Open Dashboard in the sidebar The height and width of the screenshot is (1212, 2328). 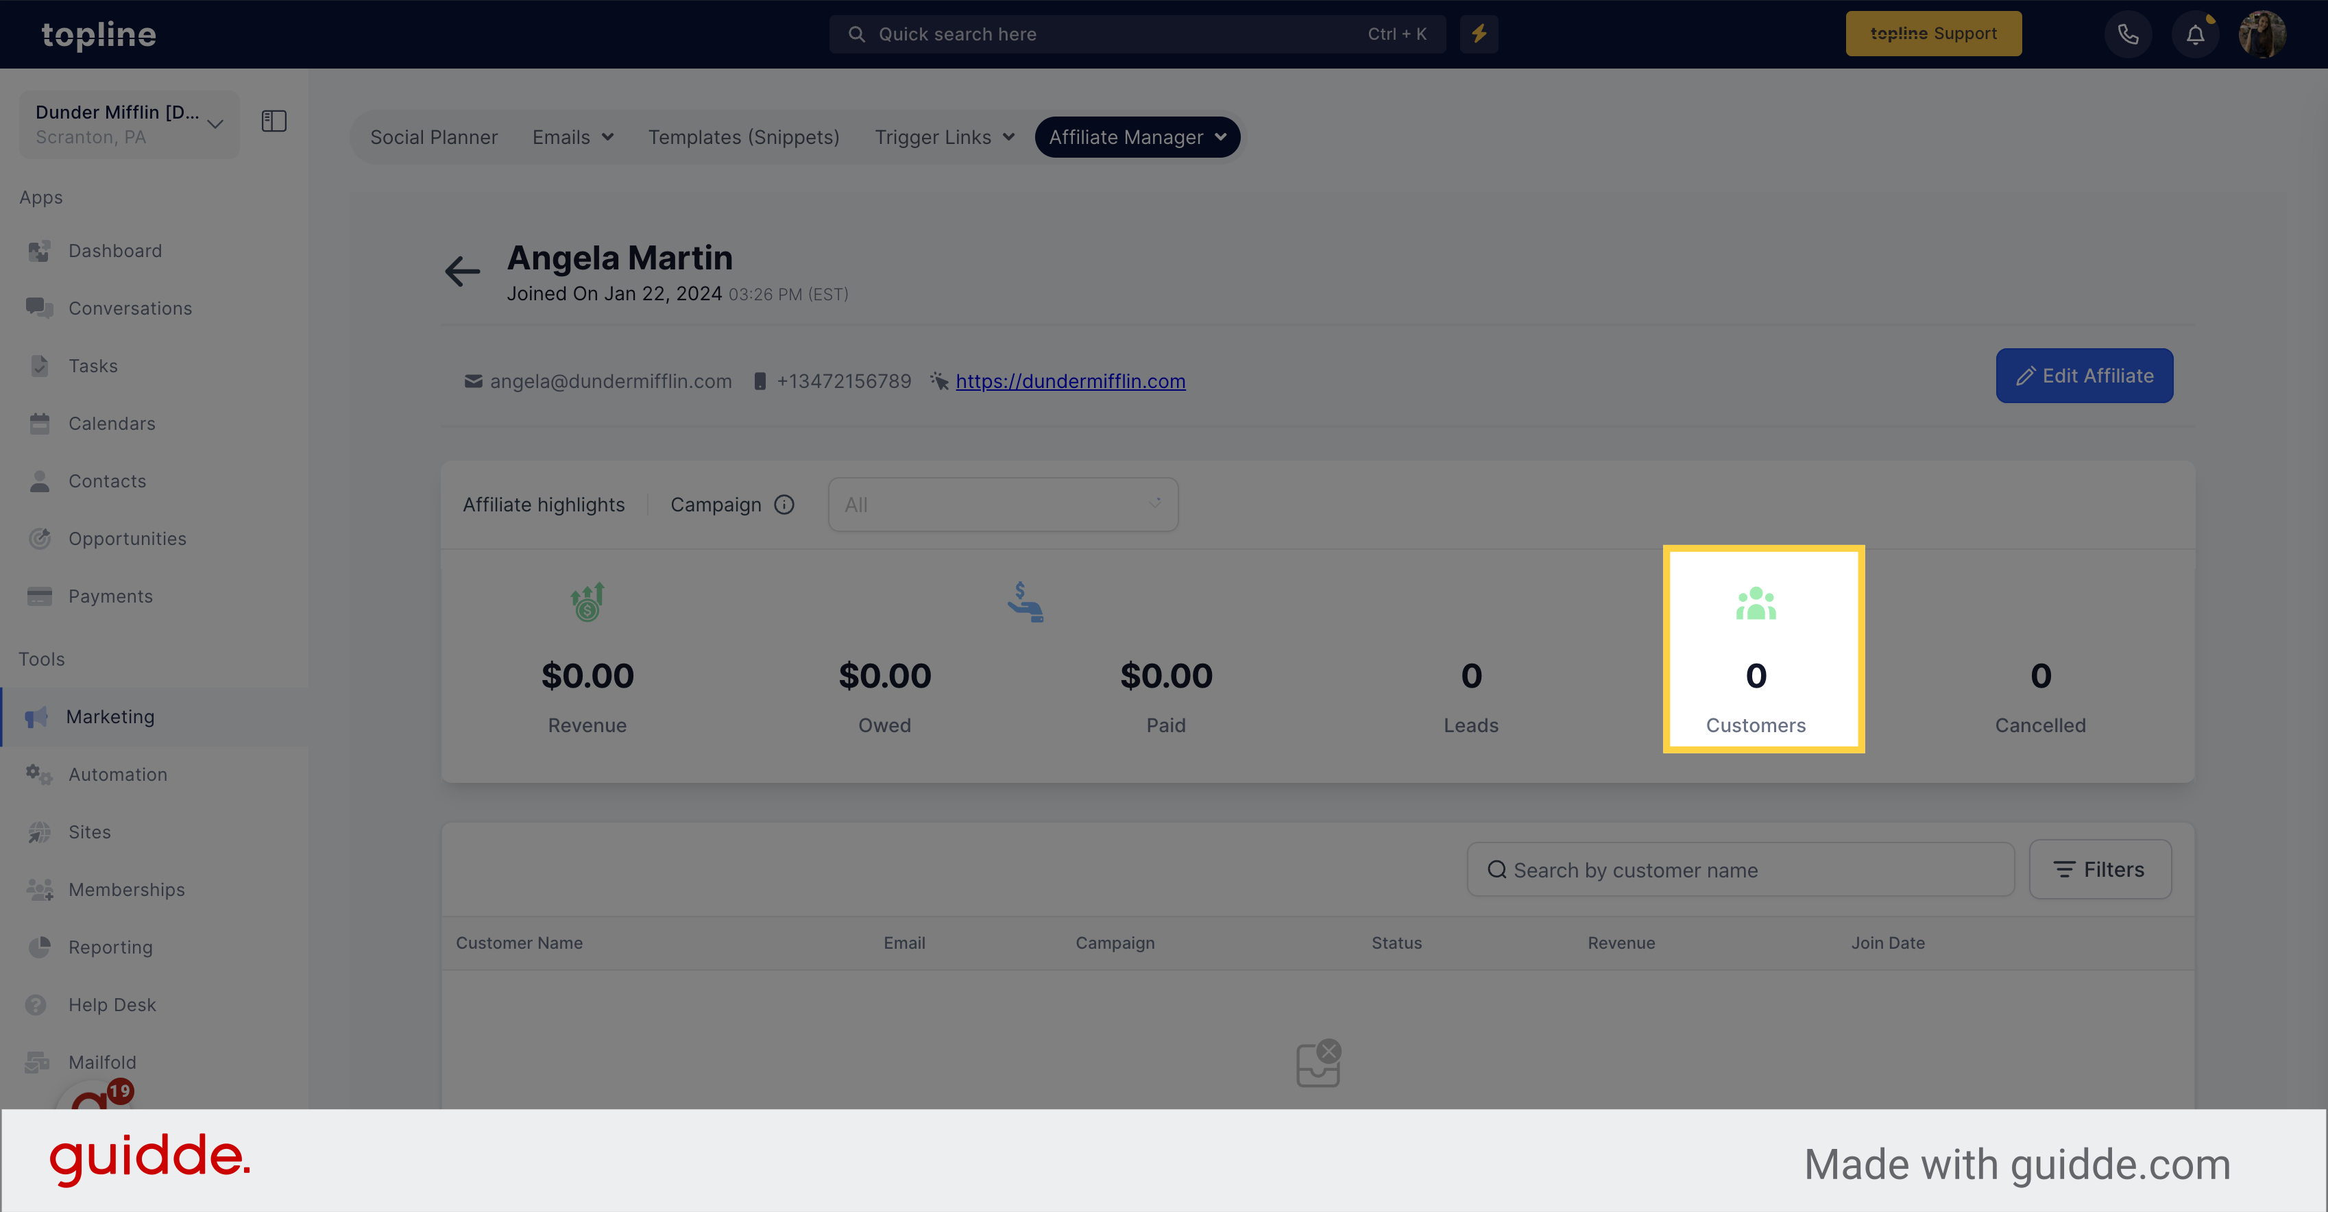point(116,252)
